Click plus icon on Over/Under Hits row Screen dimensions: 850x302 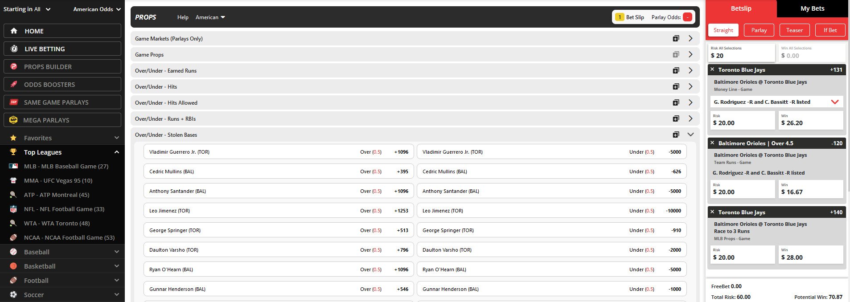coord(676,87)
